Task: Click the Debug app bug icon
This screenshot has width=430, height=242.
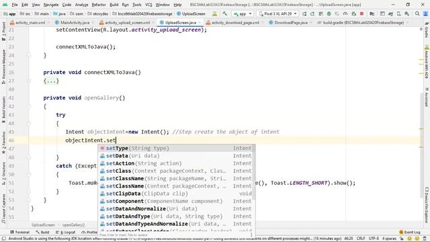Action: point(329,13)
